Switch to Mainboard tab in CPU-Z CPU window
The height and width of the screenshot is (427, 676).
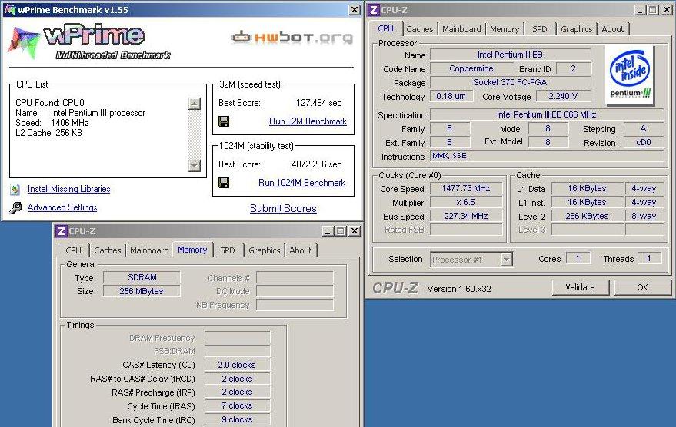[461, 29]
